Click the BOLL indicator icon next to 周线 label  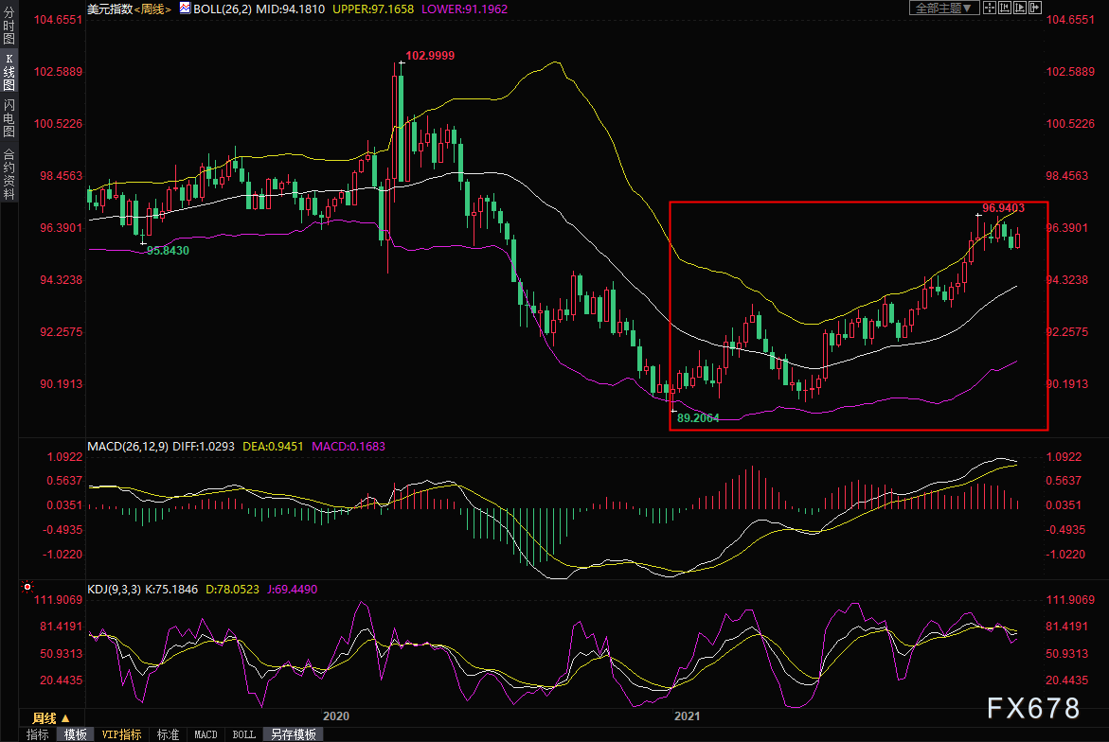[185, 9]
